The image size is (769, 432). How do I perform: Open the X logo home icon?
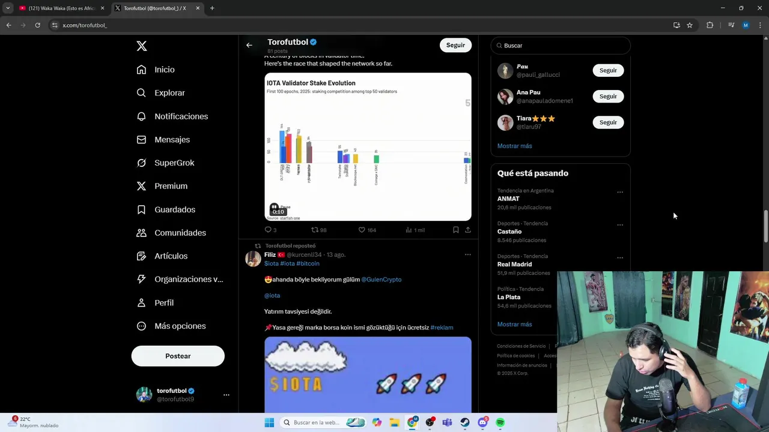point(141,46)
